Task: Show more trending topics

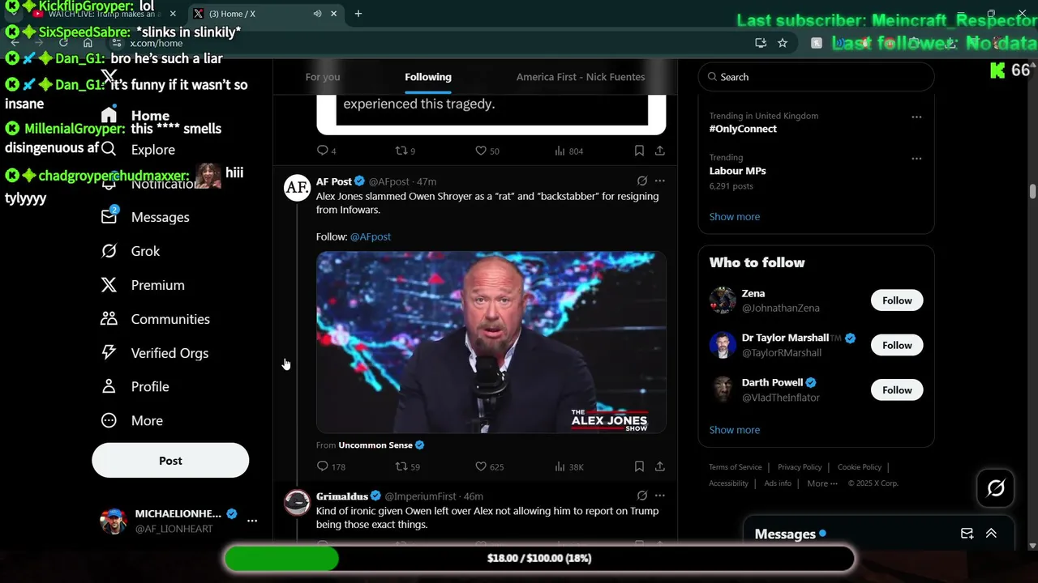Action: click(x=735, y=216)
